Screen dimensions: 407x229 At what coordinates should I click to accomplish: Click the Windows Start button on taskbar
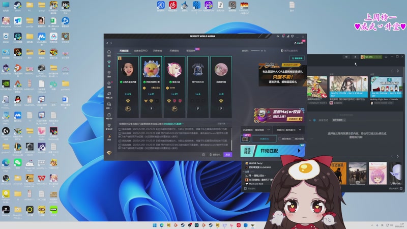(155, 225)
